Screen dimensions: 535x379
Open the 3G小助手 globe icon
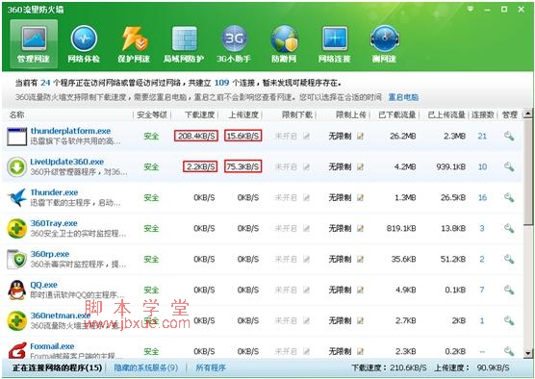[x=234, y=38]
